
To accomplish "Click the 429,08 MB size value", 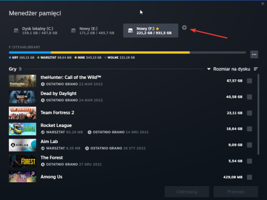I will tap(233, 177).
